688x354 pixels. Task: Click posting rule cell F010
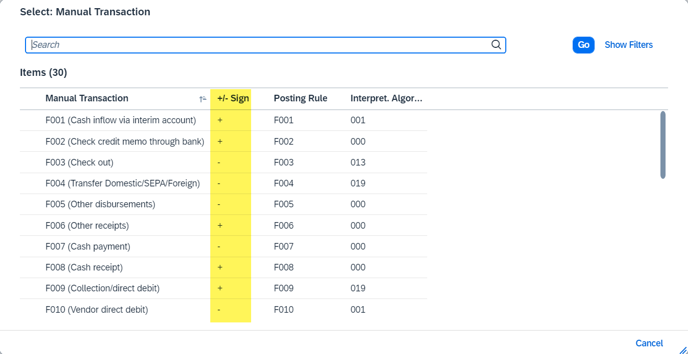[x=284, y=310]
